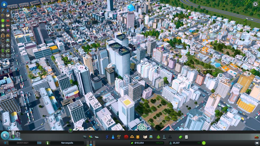Show the Education info view
This screenshot has width=260, height=146.
(x=8, y=15)
